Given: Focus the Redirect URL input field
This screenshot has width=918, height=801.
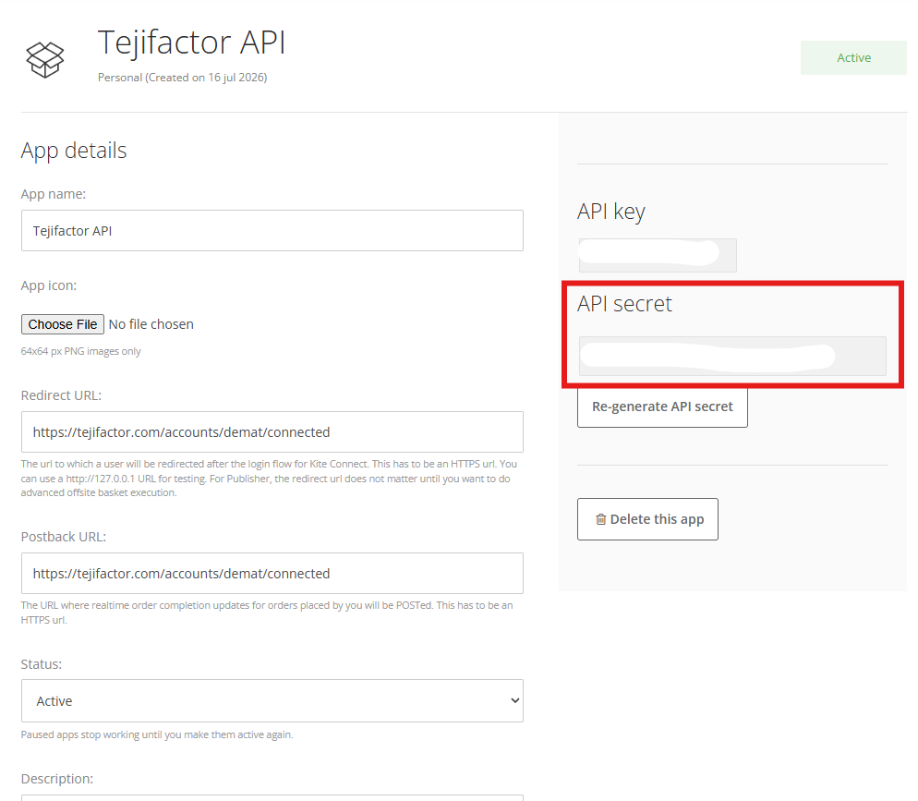Looking at the screenshot, I should [x=272, y=432].
